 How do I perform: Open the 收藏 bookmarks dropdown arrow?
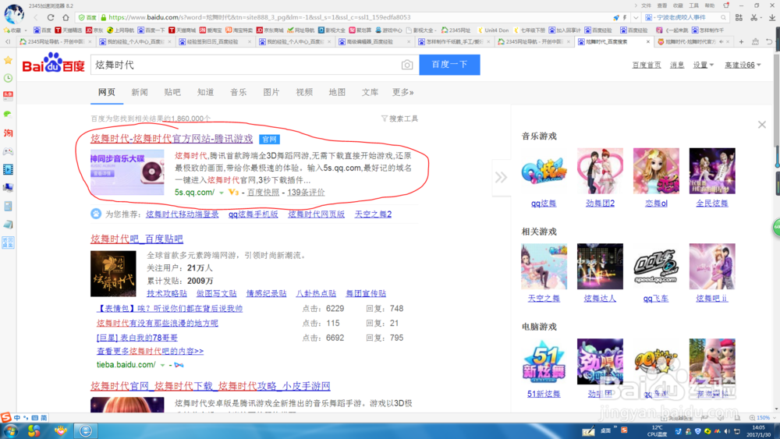point(25,30)
